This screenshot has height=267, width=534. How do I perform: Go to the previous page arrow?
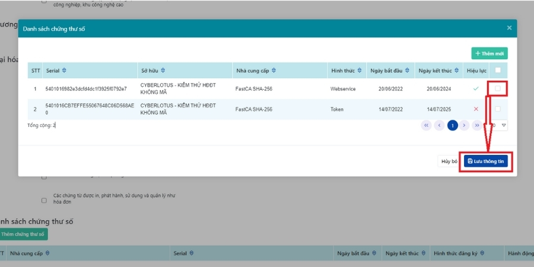click(439, 125)
